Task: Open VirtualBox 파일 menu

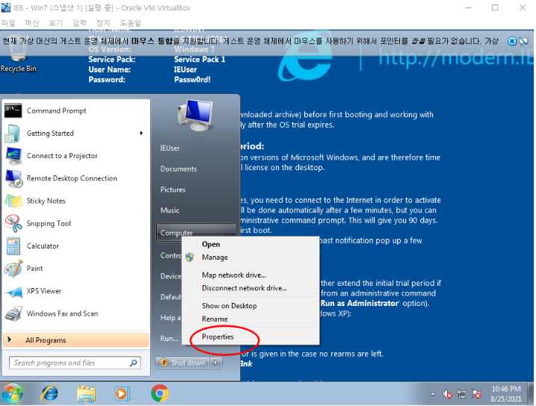Action: coord(8,23)
